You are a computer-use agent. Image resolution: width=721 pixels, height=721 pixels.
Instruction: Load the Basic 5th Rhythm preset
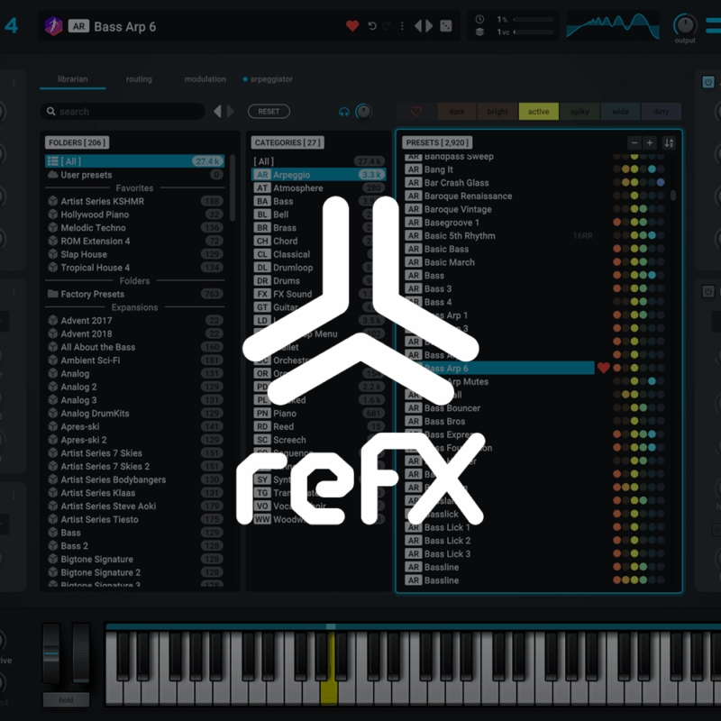[x=499, y=235]
